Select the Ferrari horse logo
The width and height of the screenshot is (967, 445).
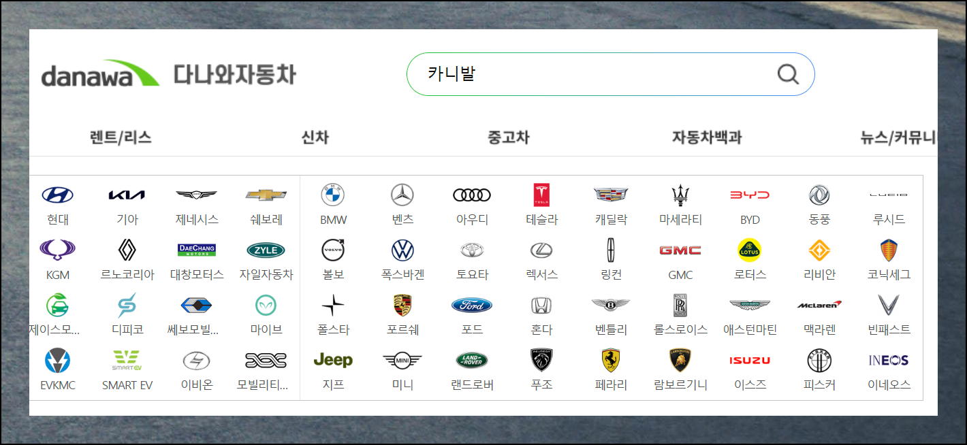coord(611,360)
